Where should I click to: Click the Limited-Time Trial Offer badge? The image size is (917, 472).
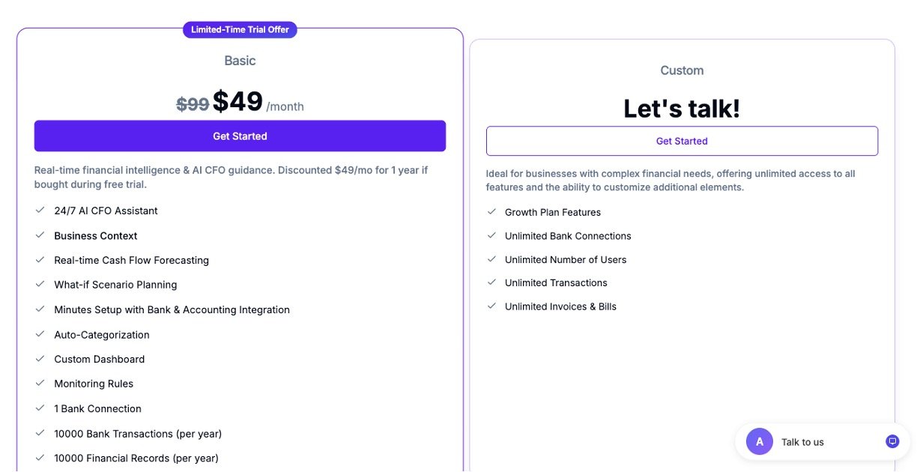tap(240, 30)
